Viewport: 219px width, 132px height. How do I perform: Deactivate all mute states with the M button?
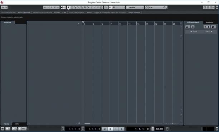(x=45, y=7)
